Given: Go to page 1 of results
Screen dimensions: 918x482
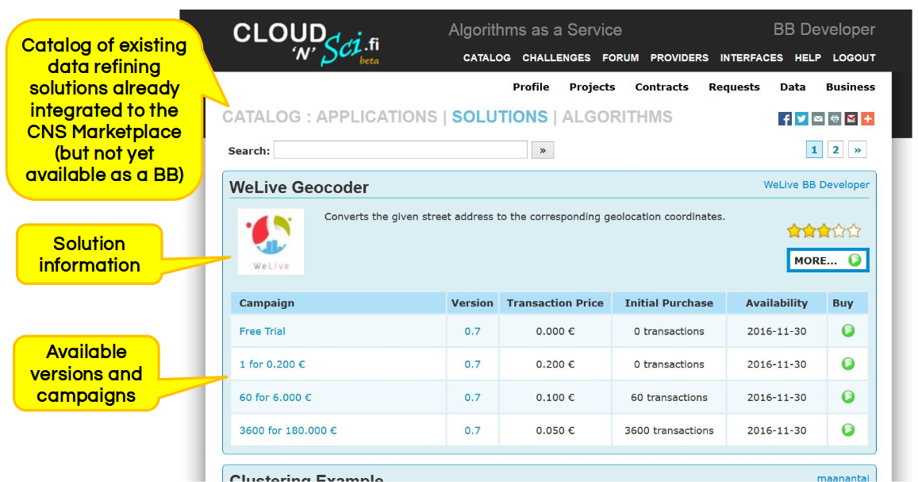Looking at the screenshot, I should point(814,150).
